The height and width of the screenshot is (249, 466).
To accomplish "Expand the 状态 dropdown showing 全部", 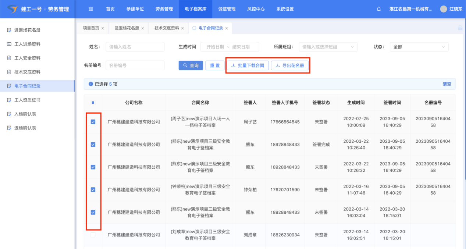I will (419, 47).
